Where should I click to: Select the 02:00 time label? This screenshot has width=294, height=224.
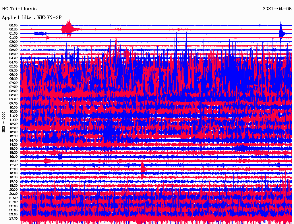(14, 42)
